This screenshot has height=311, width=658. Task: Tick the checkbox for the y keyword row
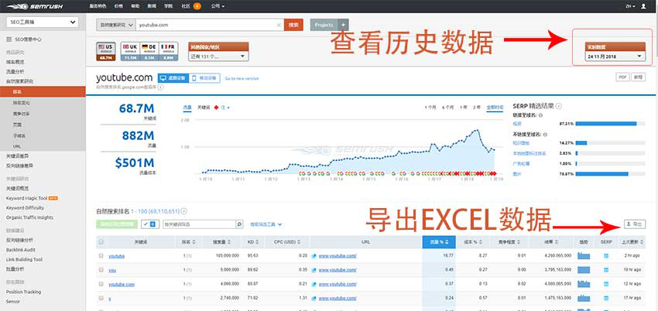click(101, 298)
